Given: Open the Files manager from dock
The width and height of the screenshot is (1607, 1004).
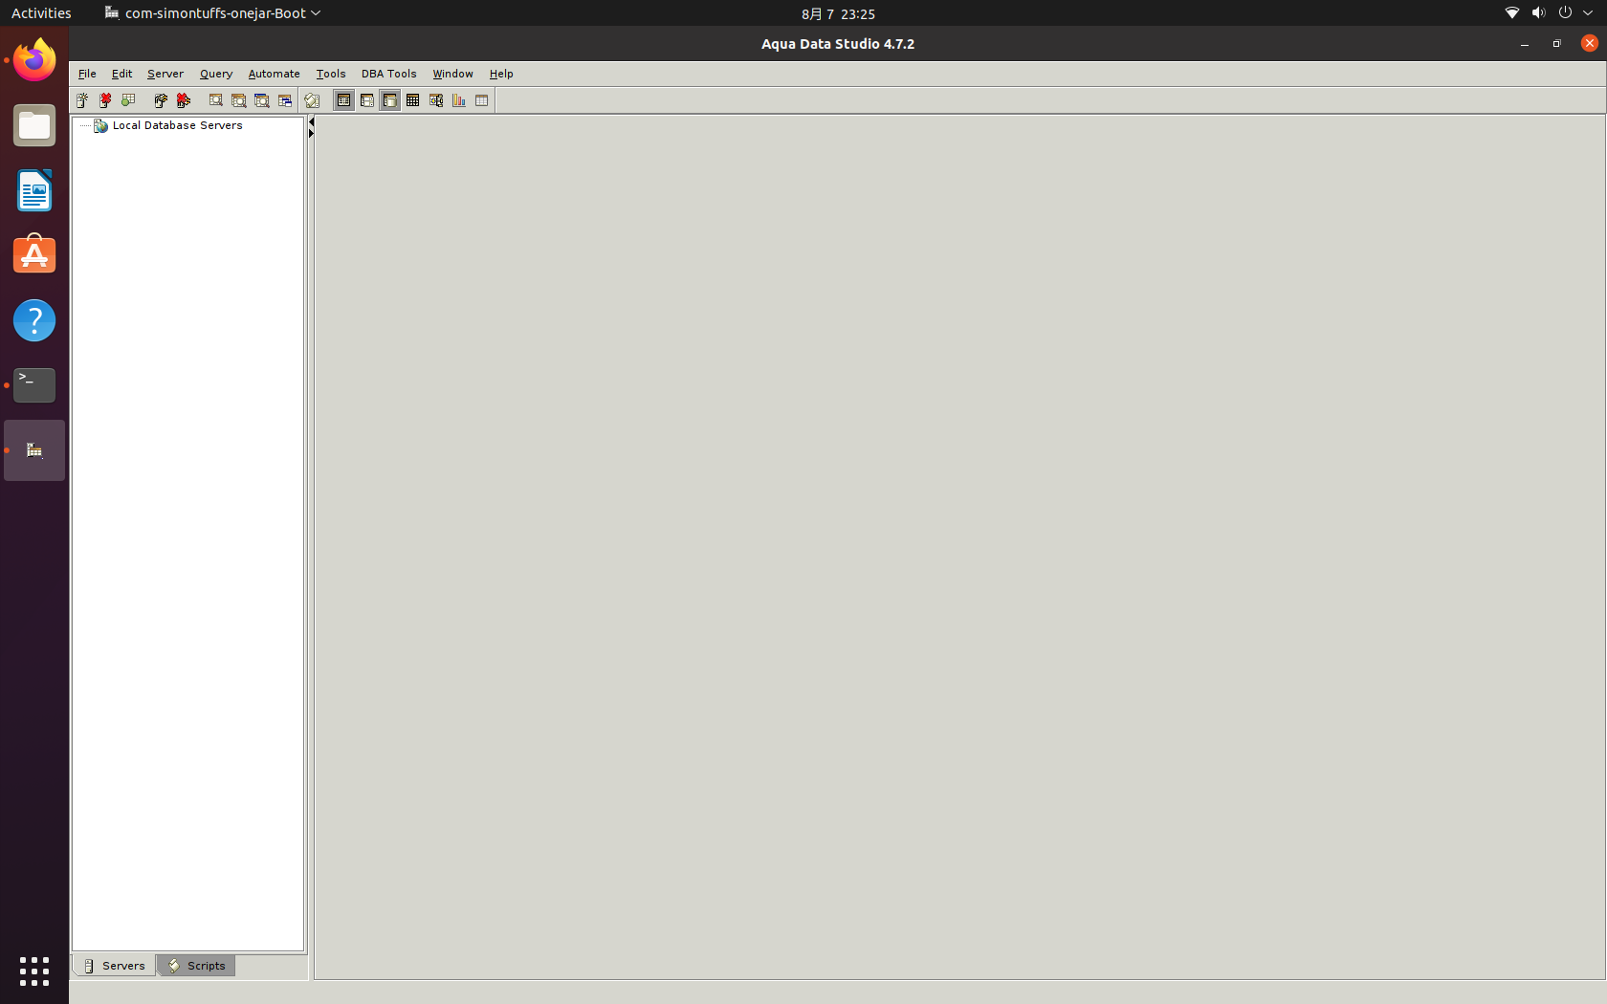Looking at the screenshot, I should point(34,125).
